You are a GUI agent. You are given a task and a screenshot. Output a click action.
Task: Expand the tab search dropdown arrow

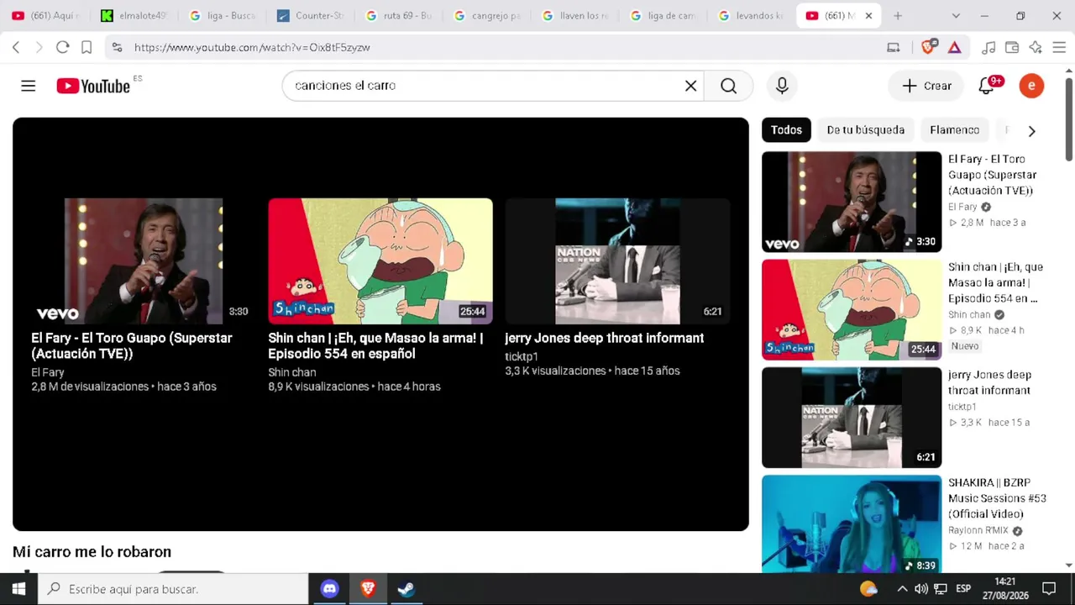coord(956,16)
